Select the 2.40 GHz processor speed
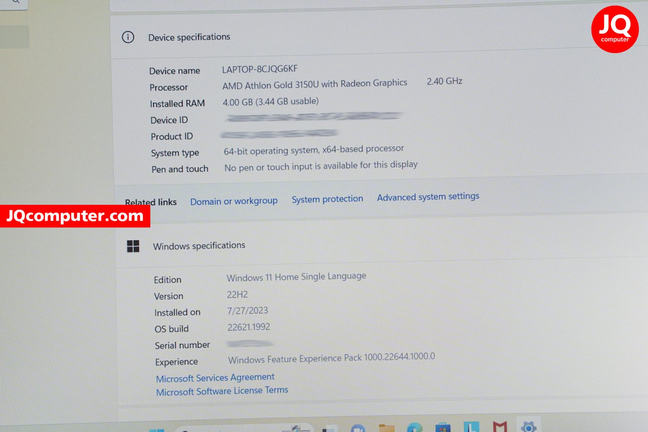The height and width of the screenshot is (432, 648). pyautogui.click(x=445, y=81)
